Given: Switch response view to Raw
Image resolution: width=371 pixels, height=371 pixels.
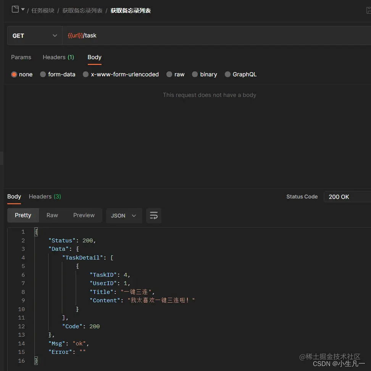Looking at the screenshot, I should [x=52, y=215].
